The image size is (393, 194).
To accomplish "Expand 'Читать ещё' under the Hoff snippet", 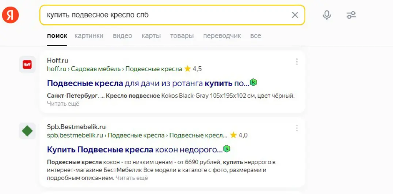I will pyautogui.click(x=63, y=104).
